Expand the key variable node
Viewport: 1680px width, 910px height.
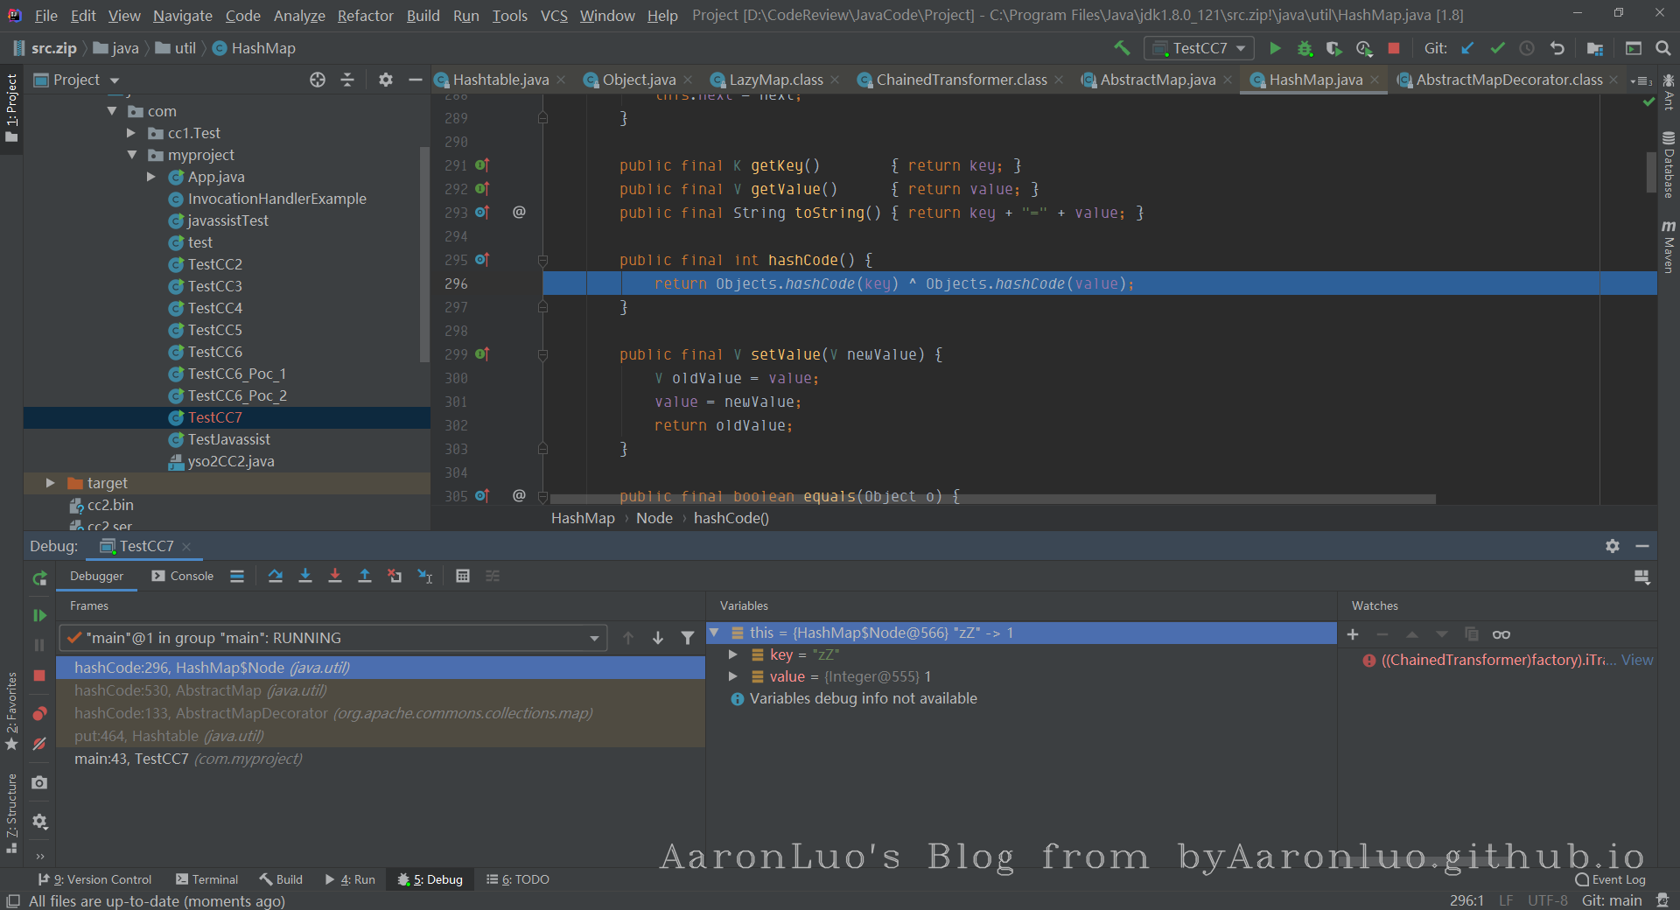733,654
